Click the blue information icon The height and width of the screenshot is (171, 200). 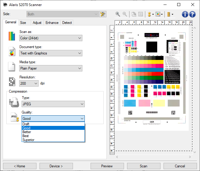185,14
